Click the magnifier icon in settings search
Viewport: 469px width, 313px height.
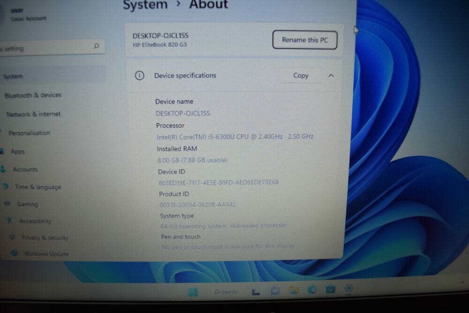(x=96, y=46)
